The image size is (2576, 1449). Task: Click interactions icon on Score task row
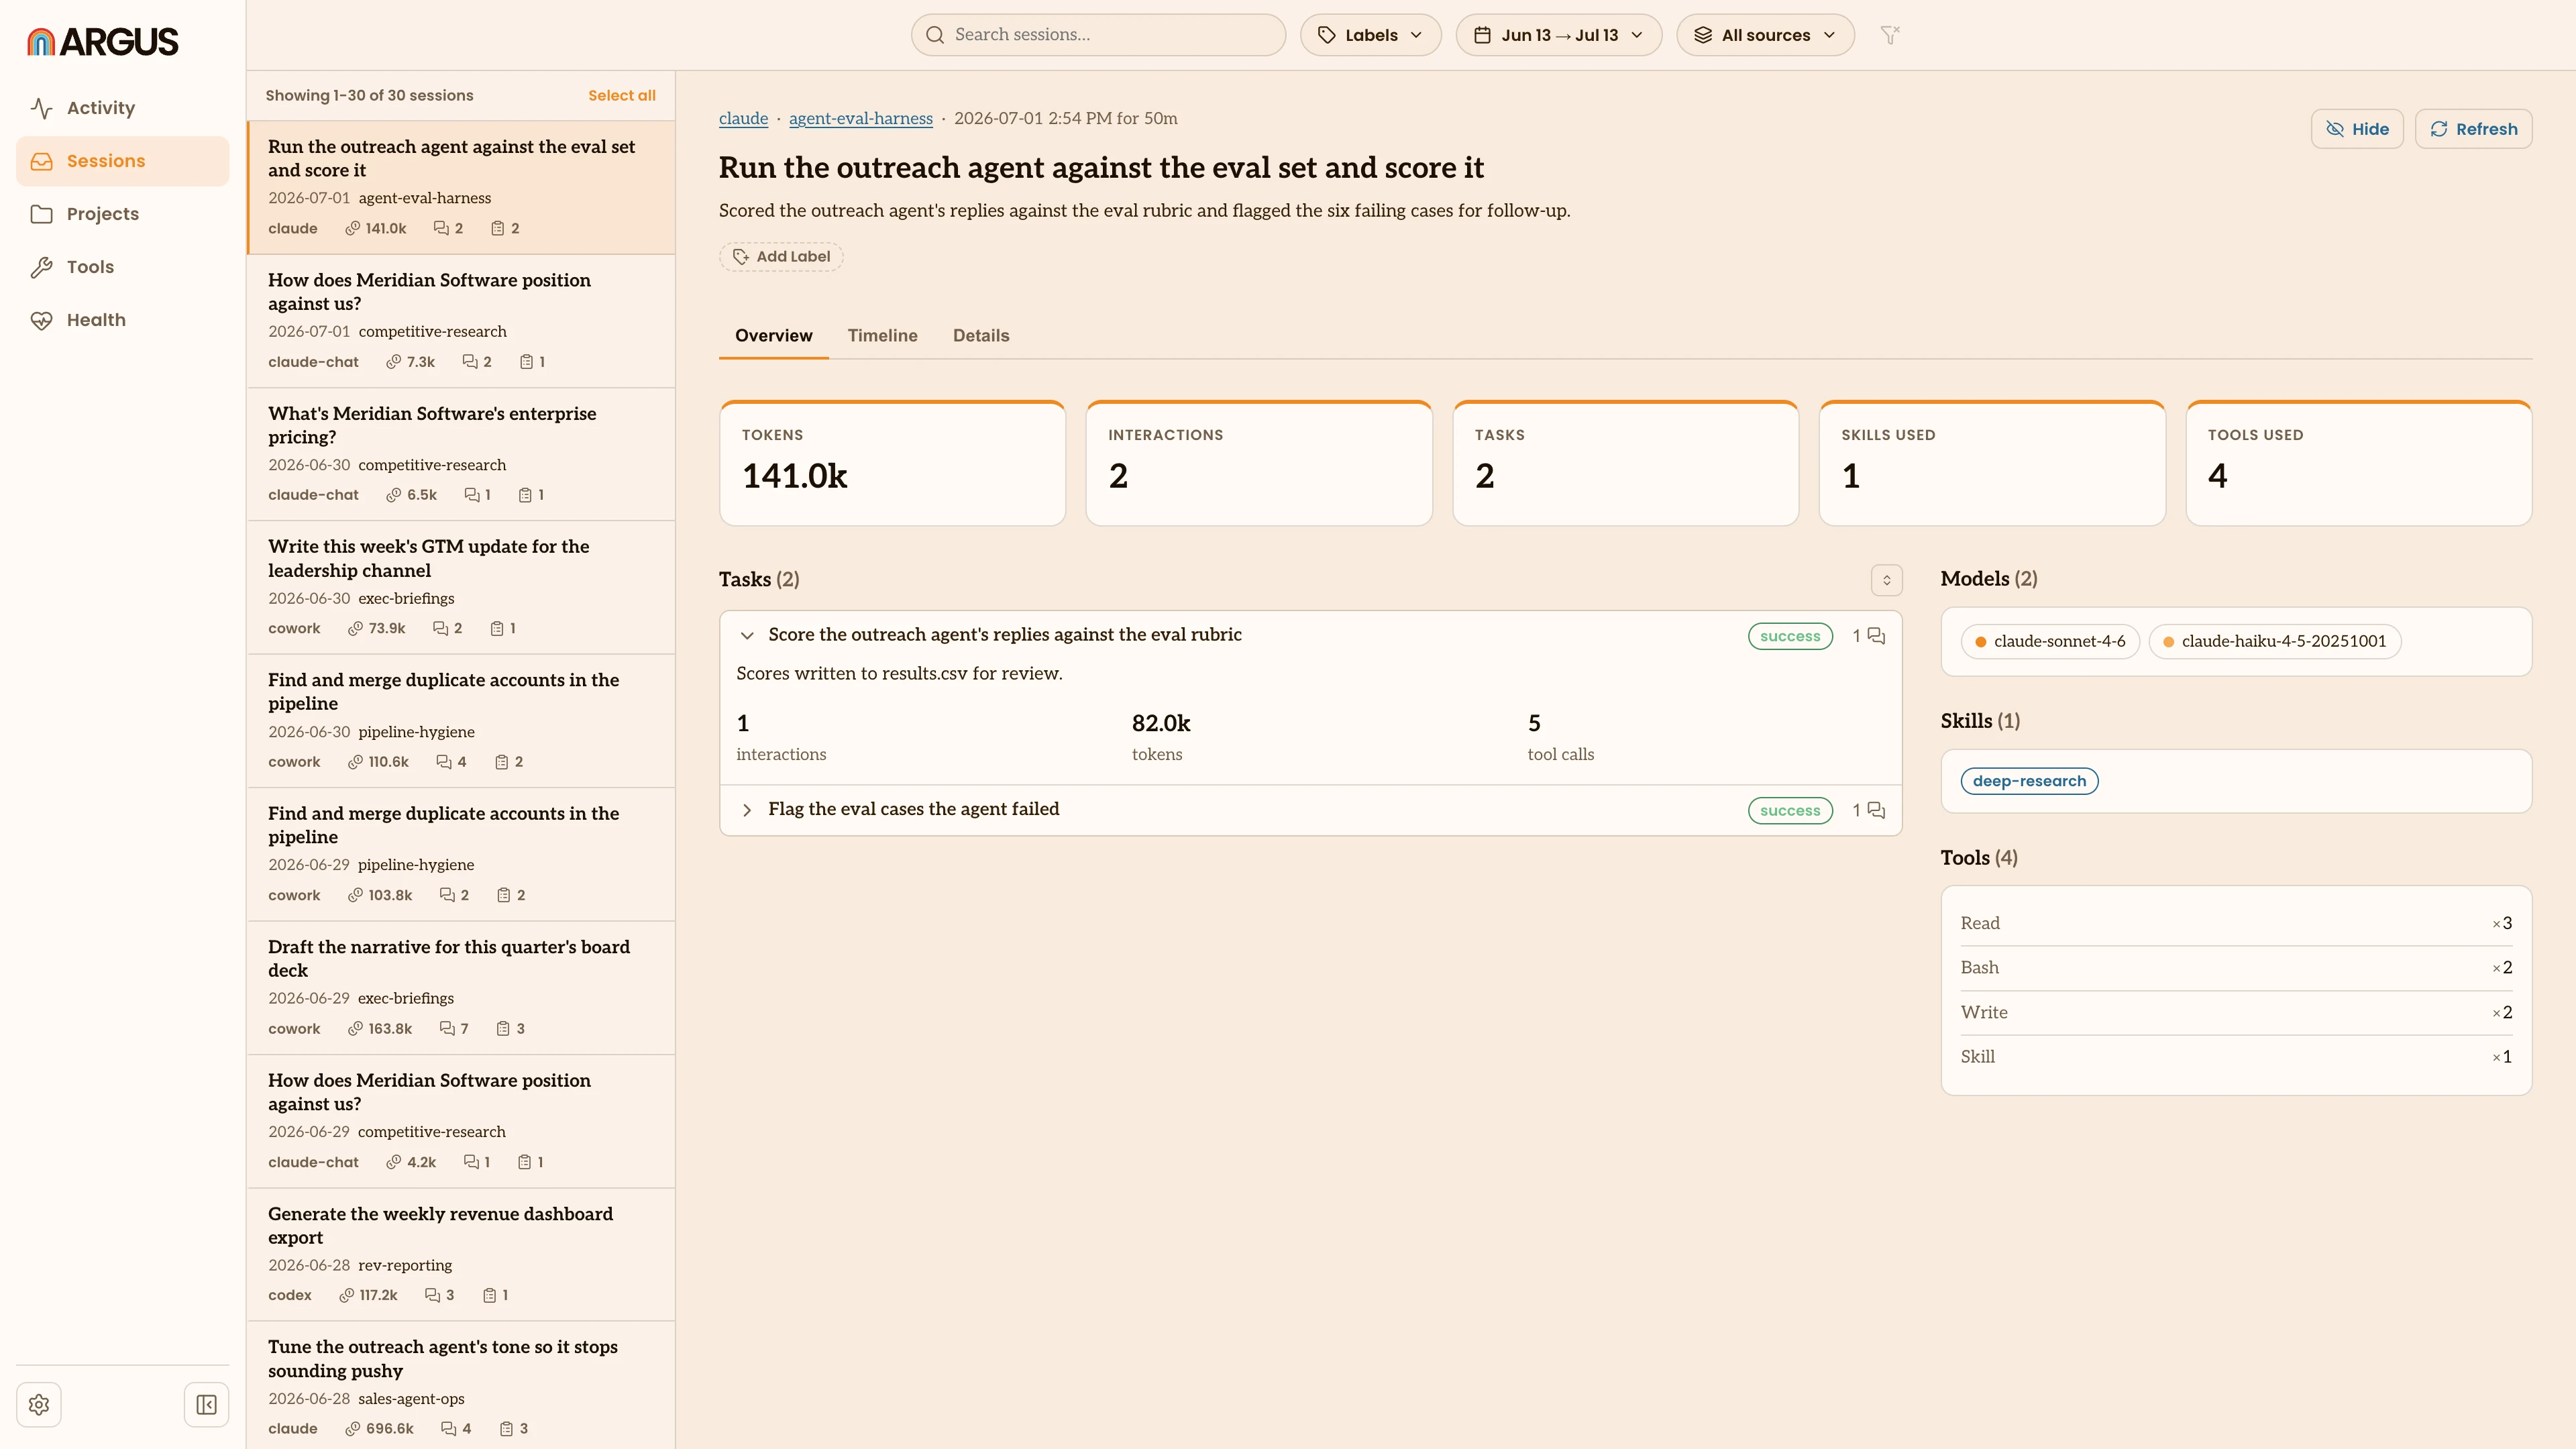coord(1876,636)
